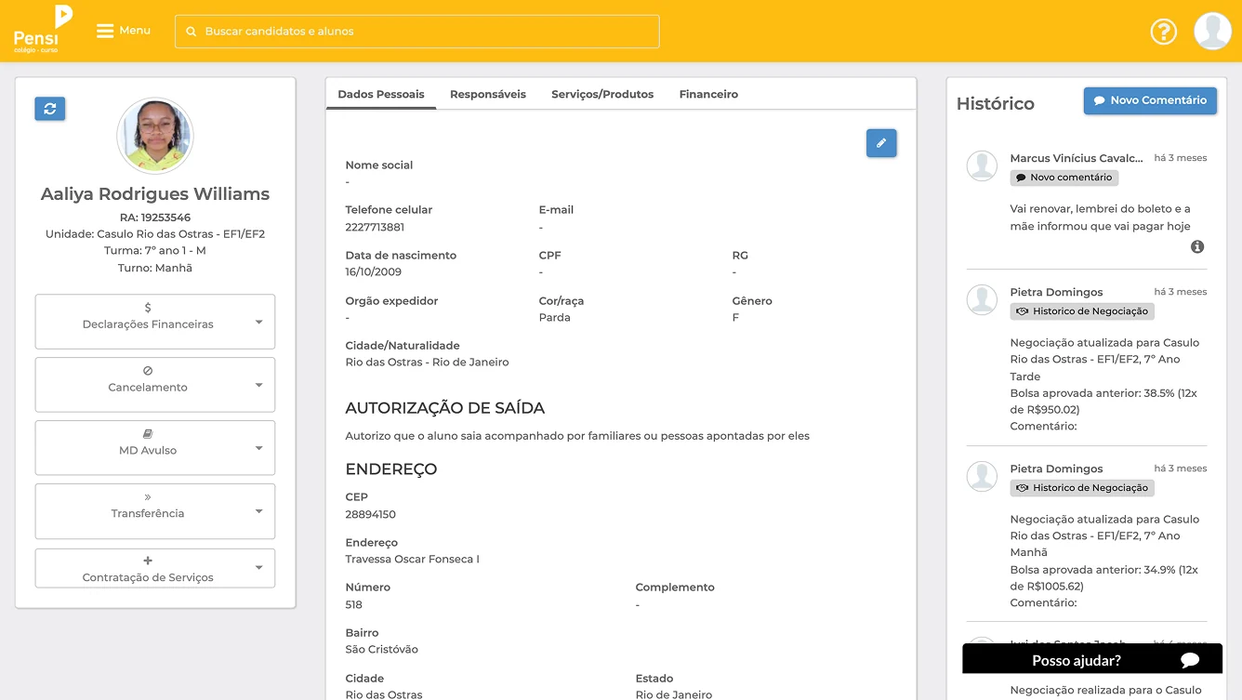Screen dimensions: 1242x700
Task: Click the student profile photo
Action: 155,136
